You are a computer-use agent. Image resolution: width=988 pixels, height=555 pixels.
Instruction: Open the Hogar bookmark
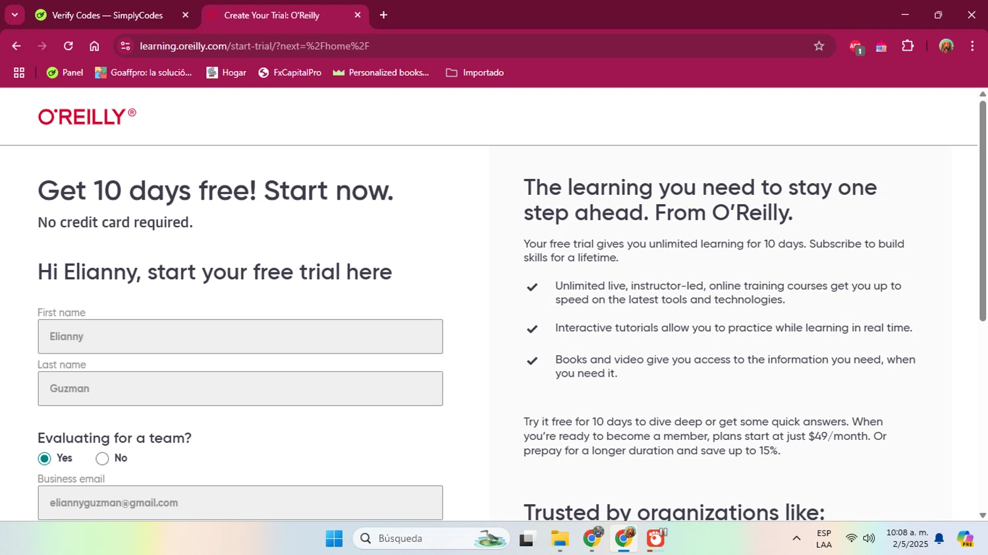pos(227,73)
